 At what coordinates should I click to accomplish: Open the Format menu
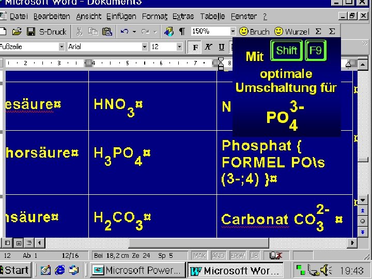pyautogui.click(x=154, y=17)
